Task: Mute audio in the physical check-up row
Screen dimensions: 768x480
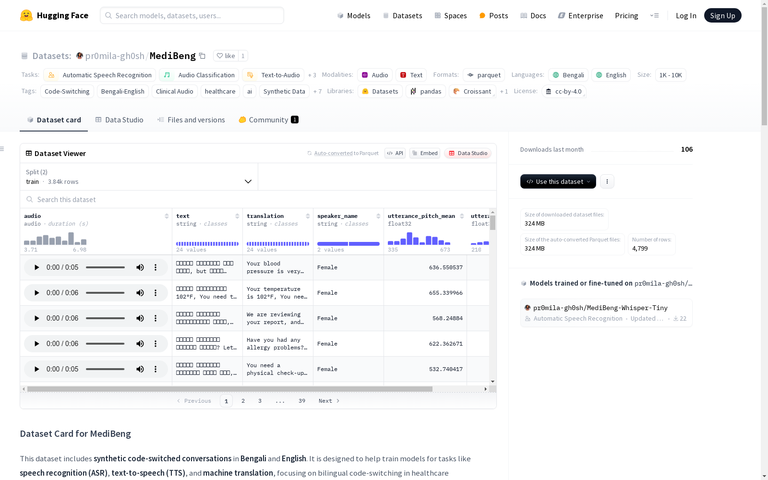Action: click(140, 369)
